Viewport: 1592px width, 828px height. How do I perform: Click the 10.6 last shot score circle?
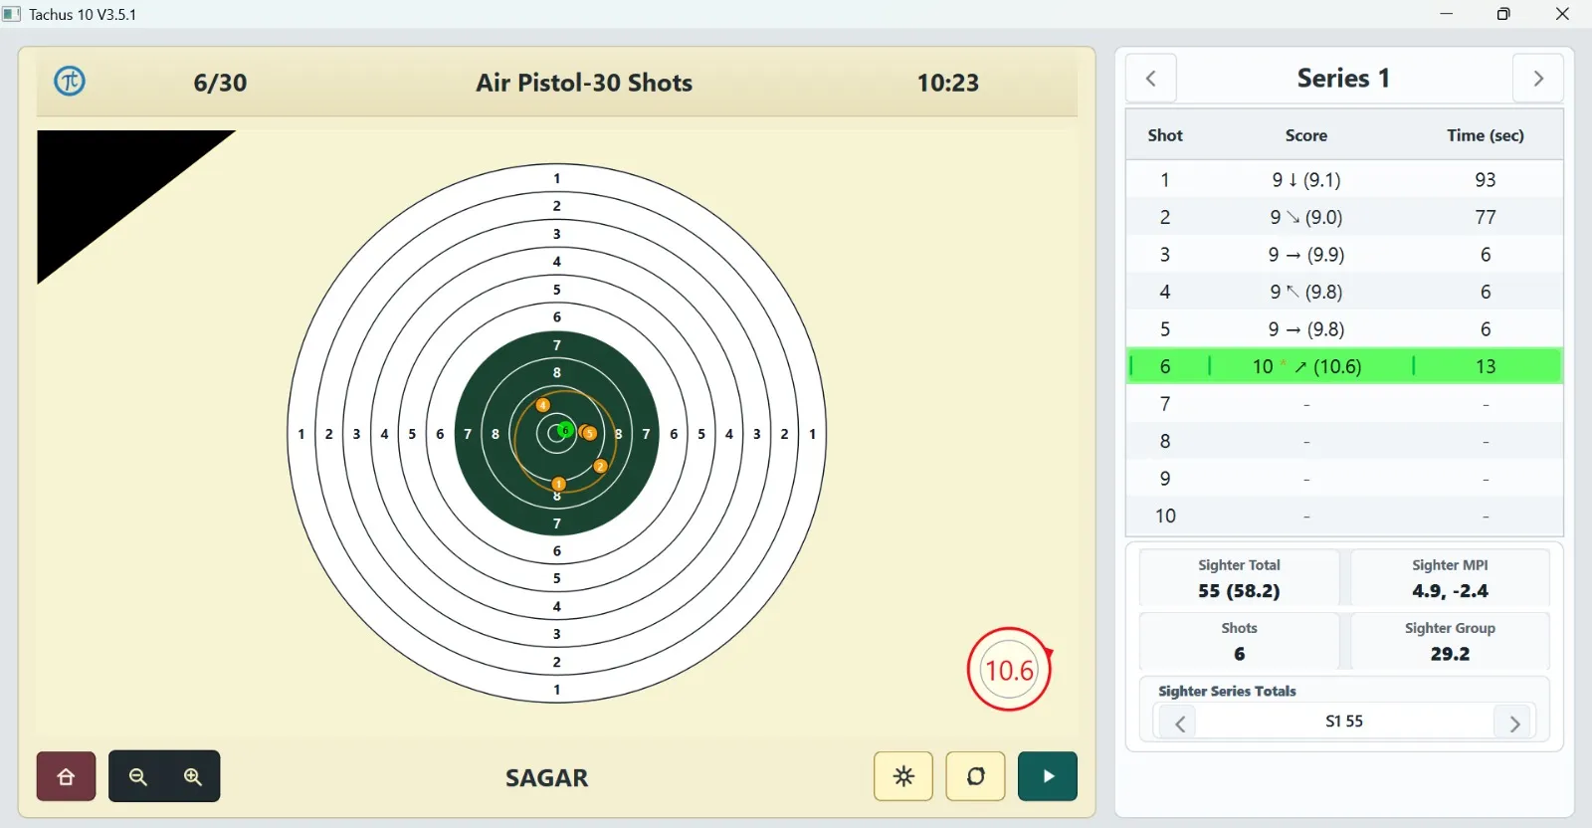tap(1009, 670)
